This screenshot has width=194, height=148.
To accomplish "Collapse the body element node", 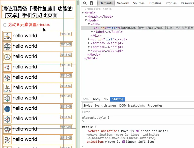I will [x=86, y=20].
